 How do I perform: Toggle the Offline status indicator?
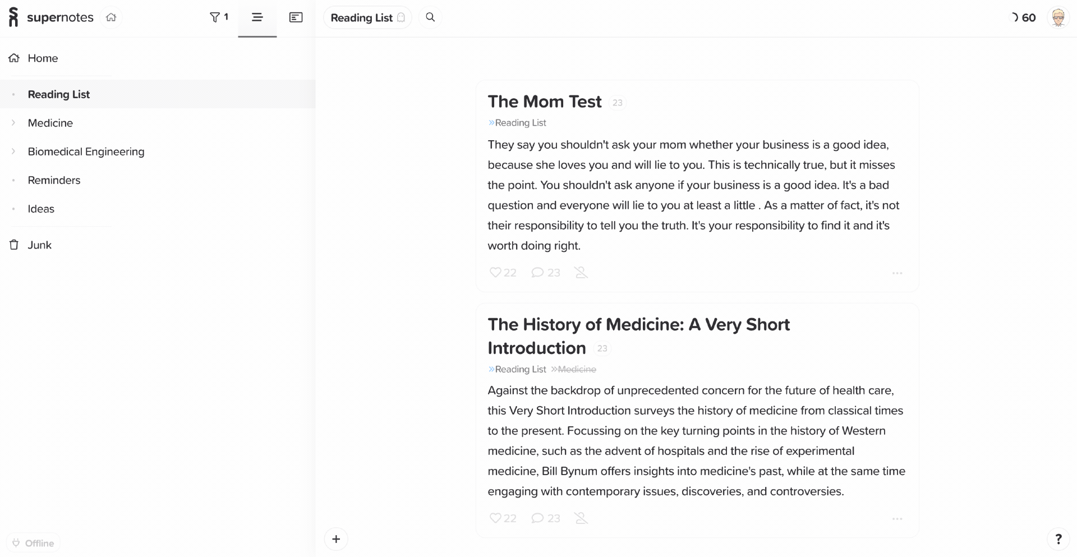click(33, 543)
